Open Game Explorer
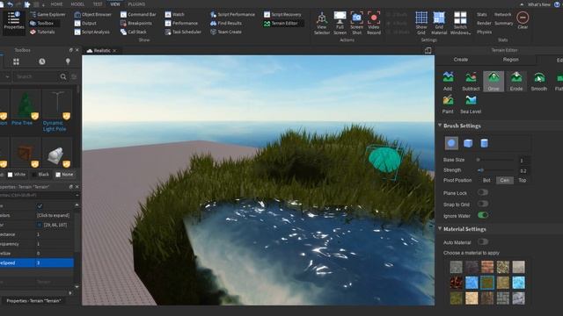 48,15
